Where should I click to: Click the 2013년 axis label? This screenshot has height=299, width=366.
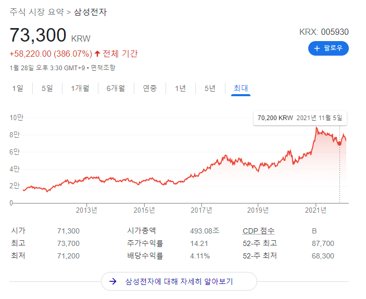coord(86,210)
